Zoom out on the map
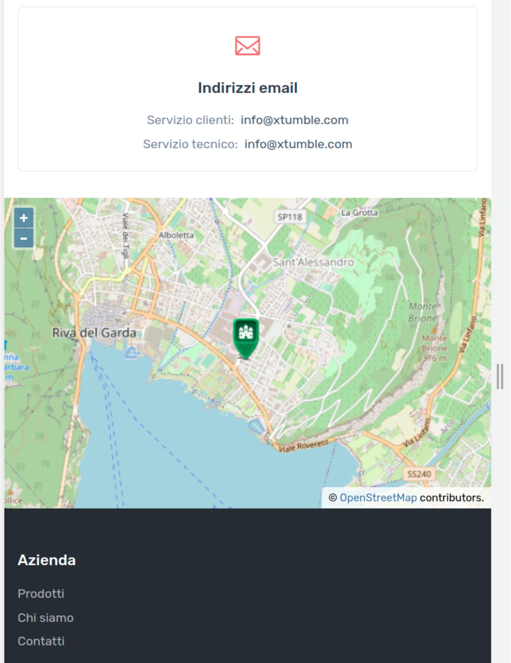Viewport: 511px width, 663px height. click(23, 238)
